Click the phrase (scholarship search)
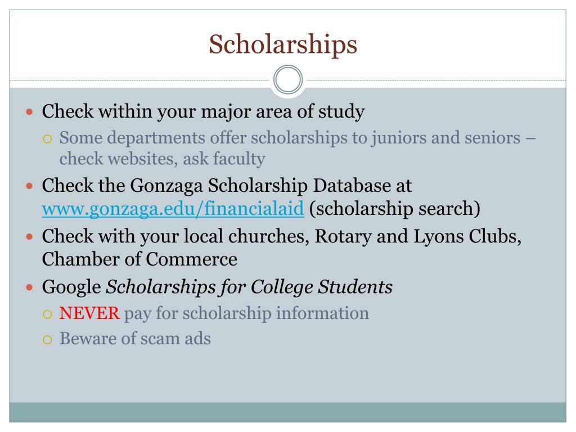 tap(394, 209)
